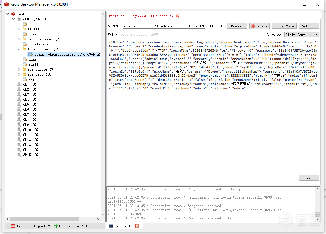Image resolution: width=326 pixels, height=234 pixels.
Task: Click the folder icon of captcha_codes
Action: click(x=24, y=39)
